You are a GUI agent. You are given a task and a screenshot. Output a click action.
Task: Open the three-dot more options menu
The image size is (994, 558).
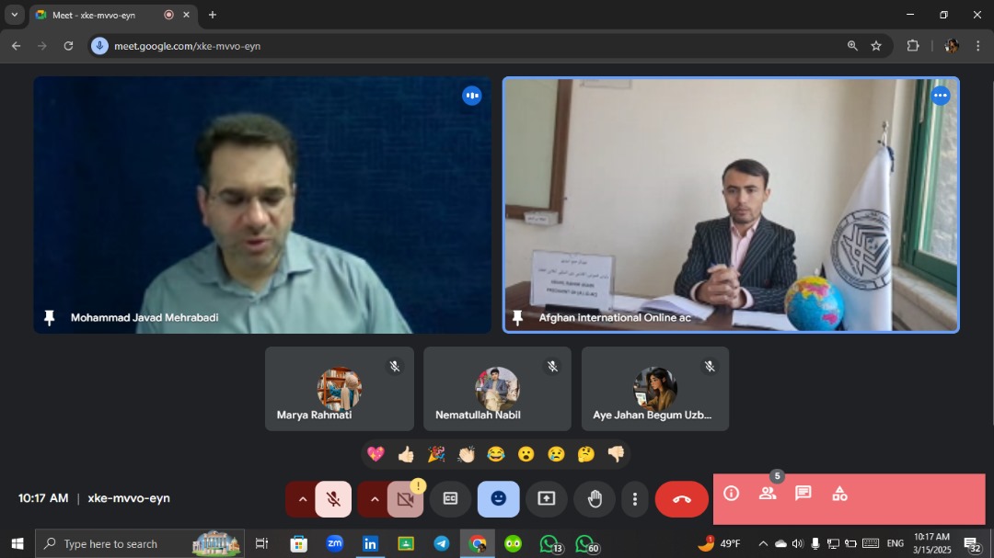click(x=635, y=499)
